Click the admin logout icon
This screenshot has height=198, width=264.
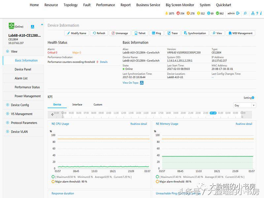pyautogui.click(x=238, y=14)
